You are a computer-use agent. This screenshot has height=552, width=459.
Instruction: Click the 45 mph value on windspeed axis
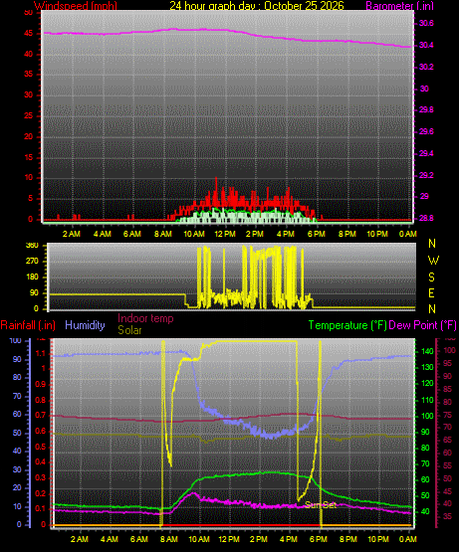pyautogui.click(x=29, y=34)
